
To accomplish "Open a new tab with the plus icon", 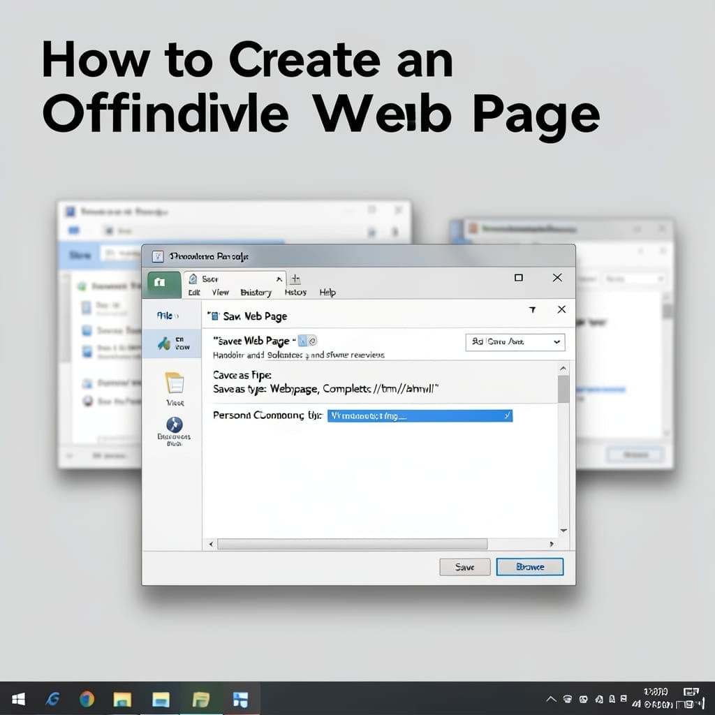I will tap(295, 279).
